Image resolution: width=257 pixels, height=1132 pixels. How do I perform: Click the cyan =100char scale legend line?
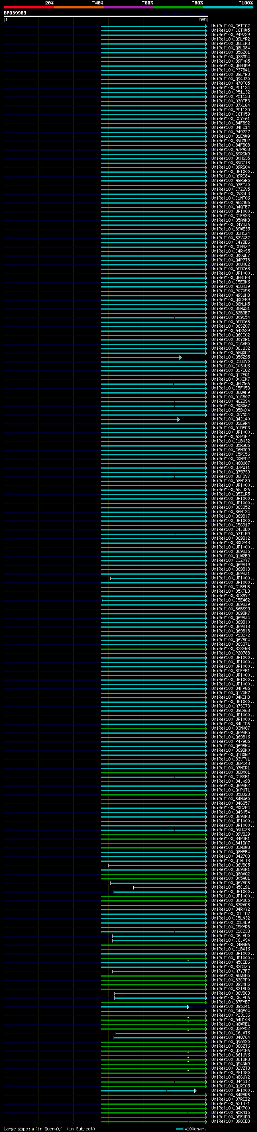point(179,1129)
